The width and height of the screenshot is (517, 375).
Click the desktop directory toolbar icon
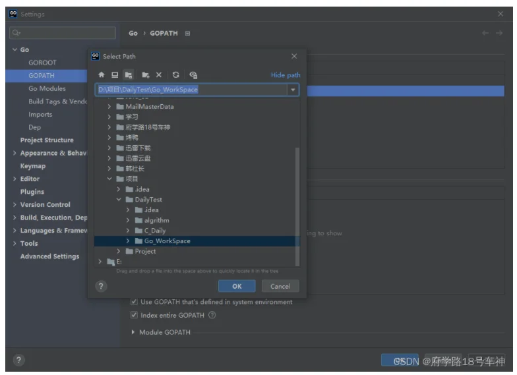tap(115, 75)
